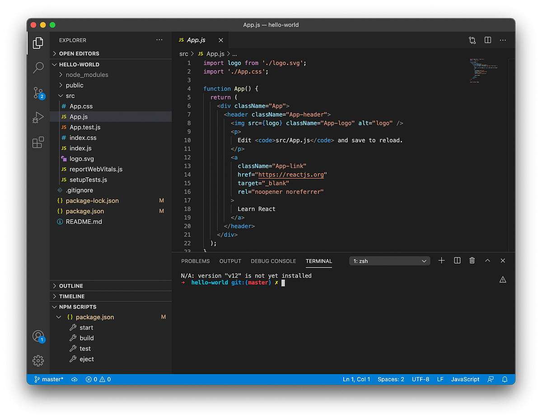The image size is (542, 420).
Task: Open the Manage gear menu
Action: [x=38, y=360]
